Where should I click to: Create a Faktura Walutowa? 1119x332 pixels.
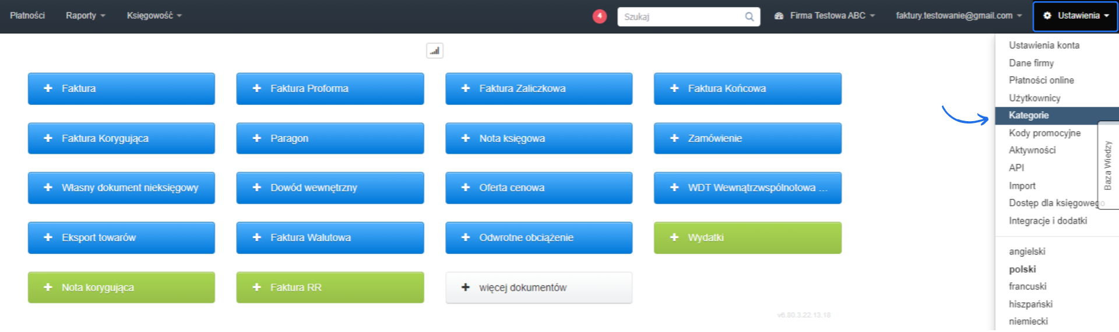330,238
